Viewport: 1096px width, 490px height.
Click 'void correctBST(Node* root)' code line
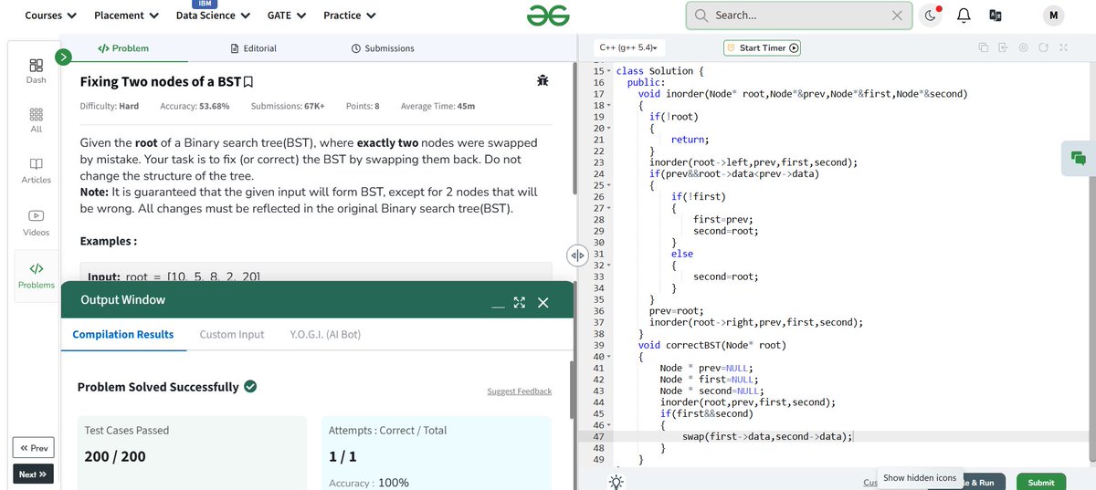pyautogui.click(x=712, y=345)
